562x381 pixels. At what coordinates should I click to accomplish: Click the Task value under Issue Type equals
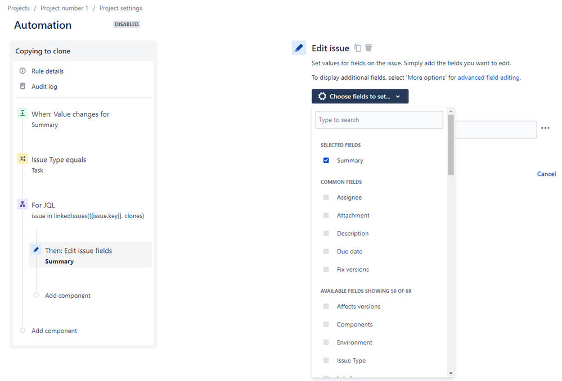click(37, 170)
